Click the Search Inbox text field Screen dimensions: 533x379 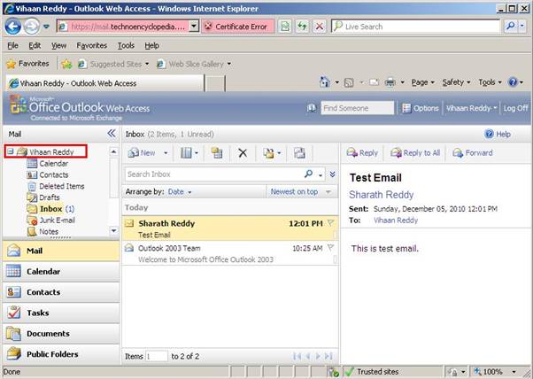pyautogui.click(x=214, y=174)
